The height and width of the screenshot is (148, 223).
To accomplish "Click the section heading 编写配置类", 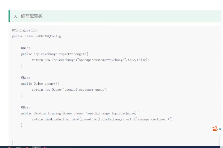I will click(31, 16).
